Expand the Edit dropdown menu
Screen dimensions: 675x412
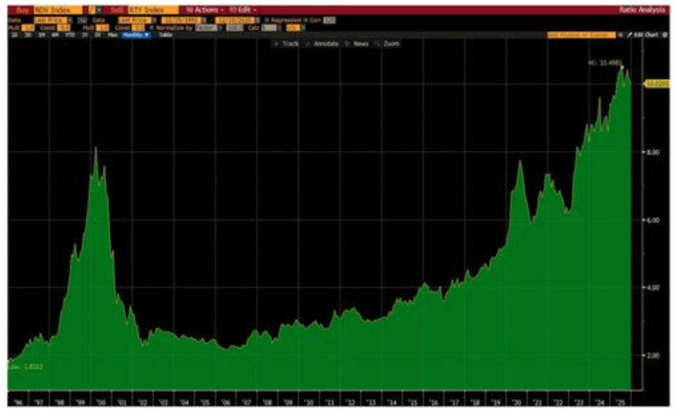[243, 11]
